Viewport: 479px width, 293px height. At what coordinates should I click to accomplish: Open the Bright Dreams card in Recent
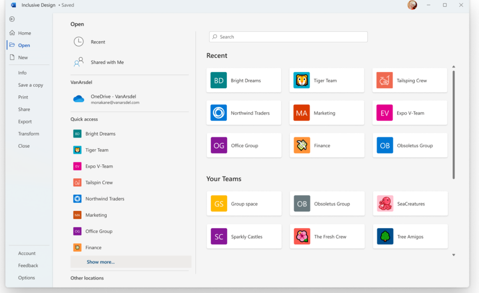244,80
